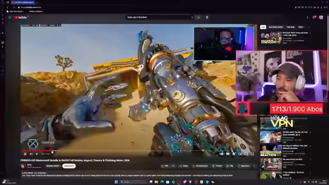The width and height of the screenshot is (329, 185).
Task: Switch to the miniplayer
Action: pyautogui.click(x=240, y=154)
